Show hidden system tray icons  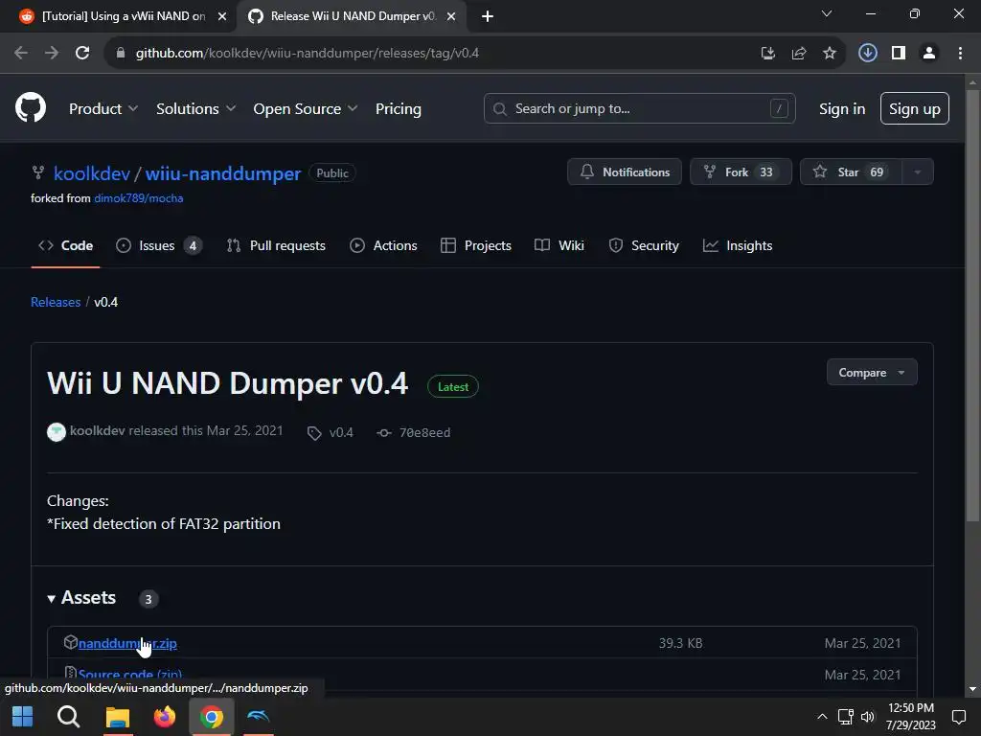click(x=822, y=717)
